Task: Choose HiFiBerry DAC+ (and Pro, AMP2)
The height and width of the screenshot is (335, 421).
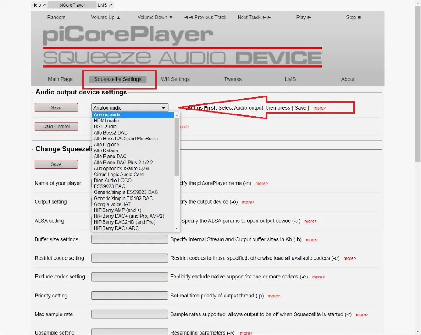Action: click(x=132, y=216)
